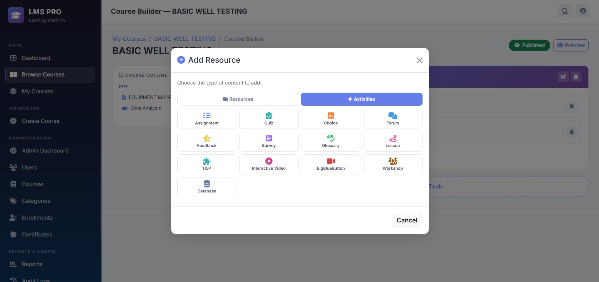Cancel the Add Resource dialog
The width and height of the screenshot is (599, 282).
(407, 220)
